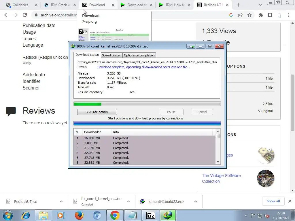This screenshot has height=221, width=295.
Task: Open the Speed Limiter tab
Action: point(111,55)
